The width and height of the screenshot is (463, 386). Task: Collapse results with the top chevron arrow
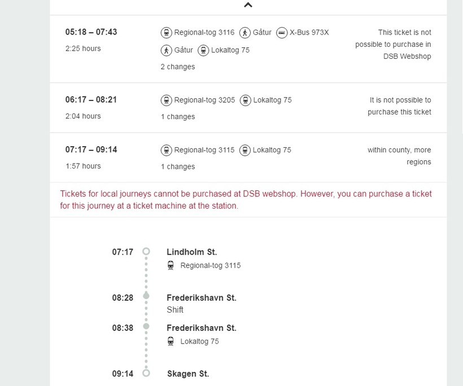point(248,5)
